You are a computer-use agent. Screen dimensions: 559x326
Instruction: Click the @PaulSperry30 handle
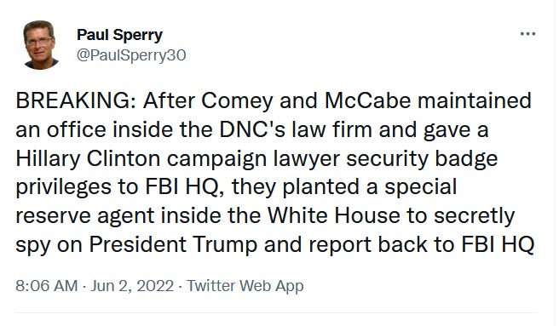[x=131, y=55]
